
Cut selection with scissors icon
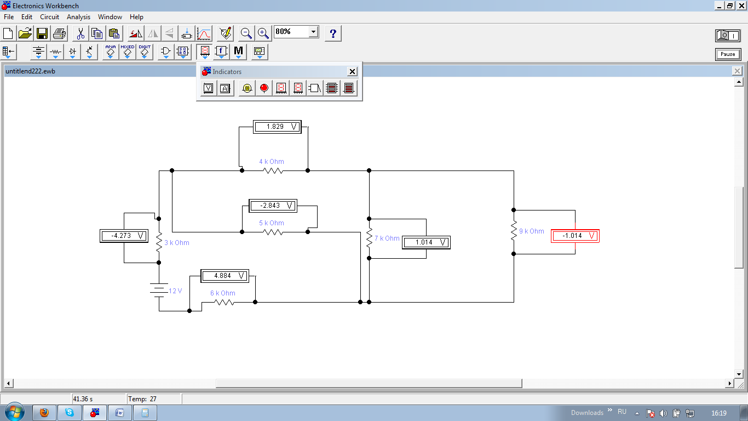pos(80,33)
